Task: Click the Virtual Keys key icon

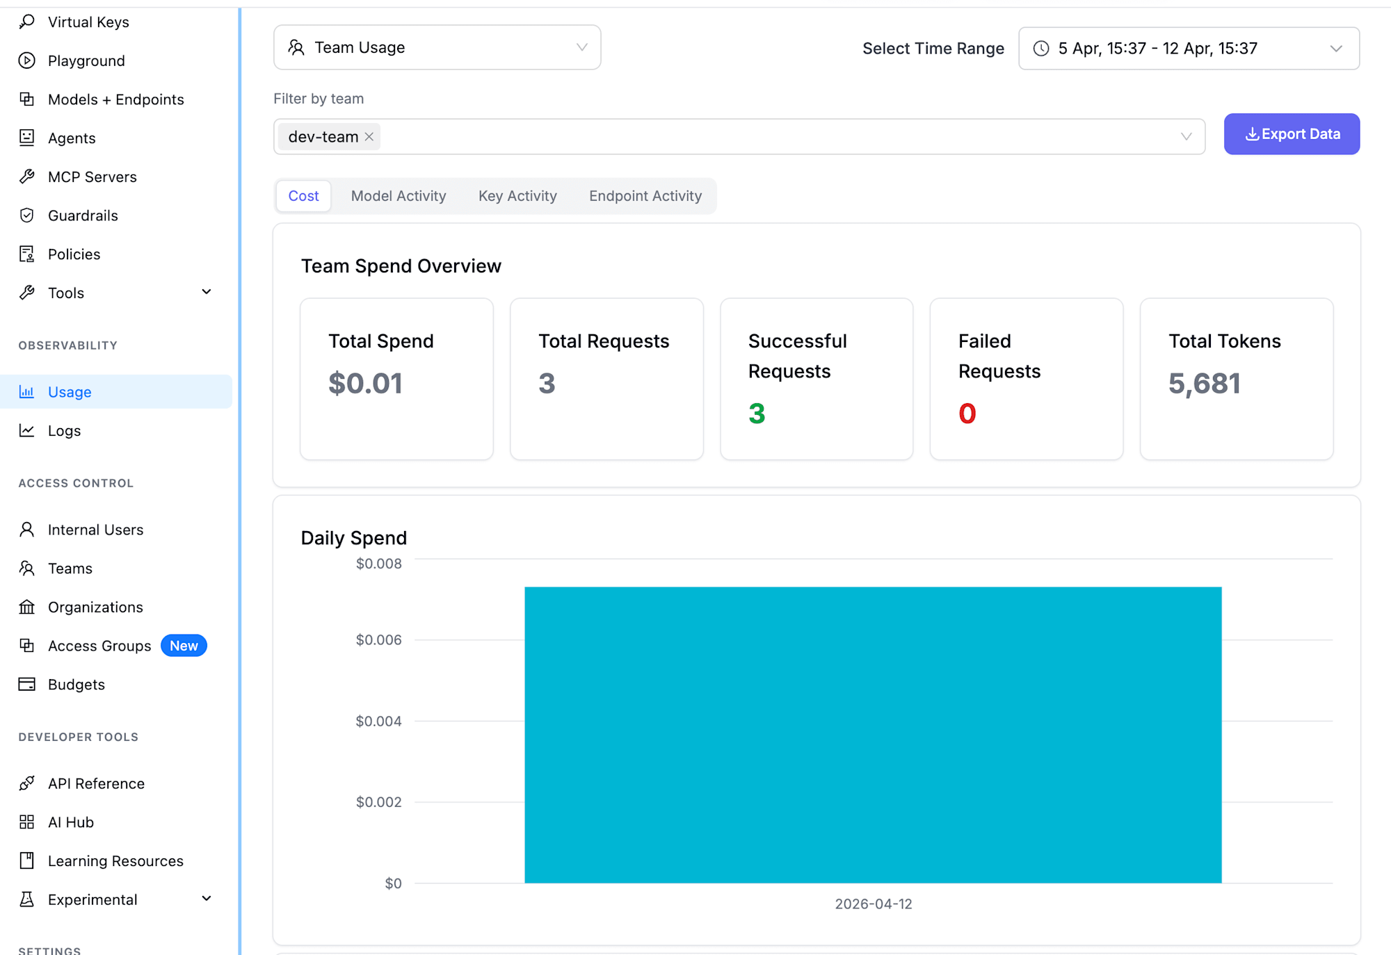Action: click(x=27, y=22)
